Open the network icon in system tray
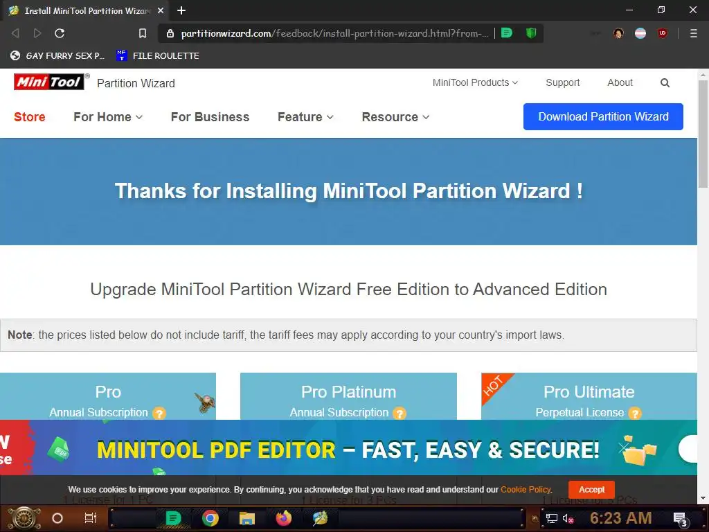This screenshot has width=709, height=532. [x=552, y=518]
